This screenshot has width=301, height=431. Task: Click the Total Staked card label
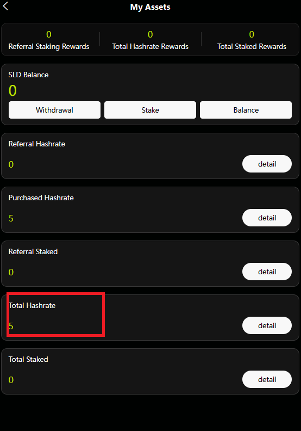pyautogui.click(x=28, y=359)
